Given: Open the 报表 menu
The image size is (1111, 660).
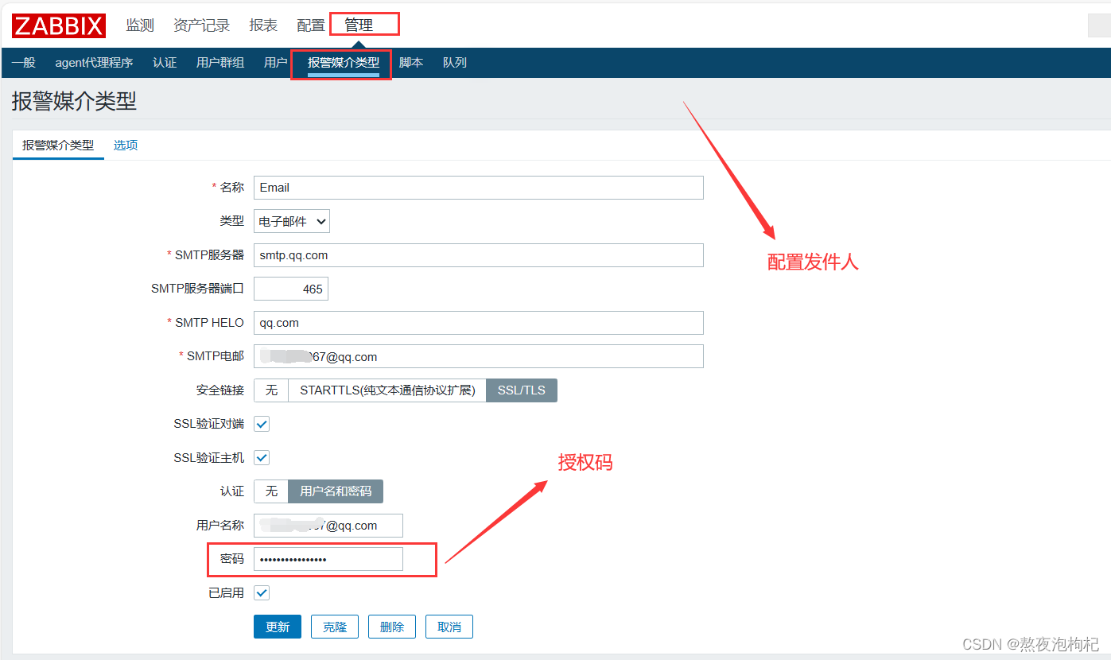Looking at the screenshot, I should pyautogui.click(x=263, y=25).
